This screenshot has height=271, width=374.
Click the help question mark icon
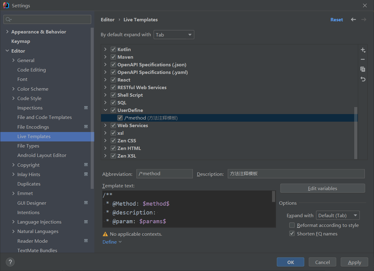click(10, 262)
